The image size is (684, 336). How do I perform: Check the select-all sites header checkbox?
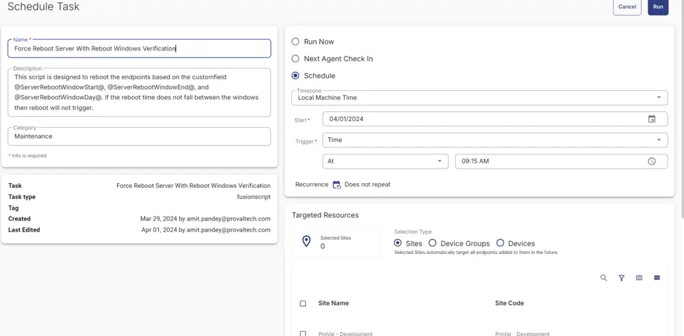click(x=303, y=303)
